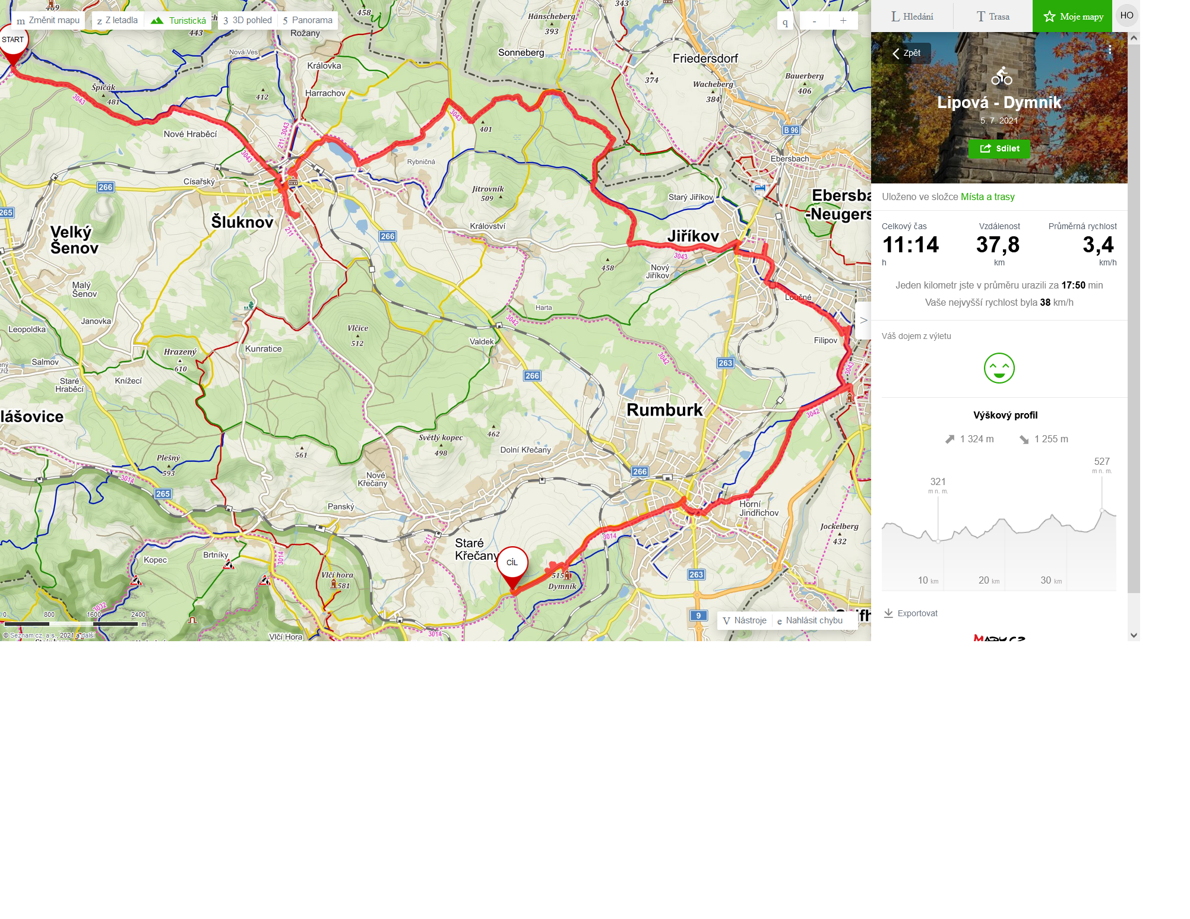Select the Turistická map layer
The width and height of the screenshot is (1190, 919).
pos(178,20)
